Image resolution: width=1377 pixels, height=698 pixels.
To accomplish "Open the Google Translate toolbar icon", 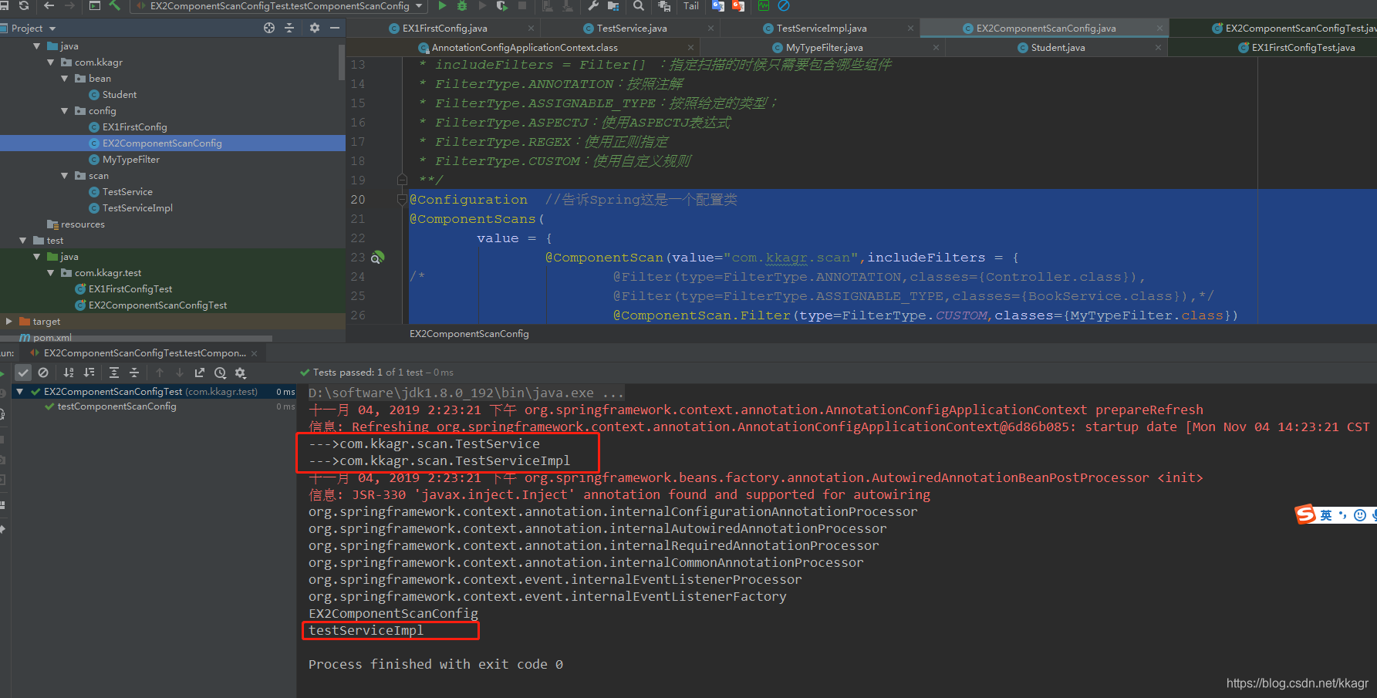I will (718, 5).
